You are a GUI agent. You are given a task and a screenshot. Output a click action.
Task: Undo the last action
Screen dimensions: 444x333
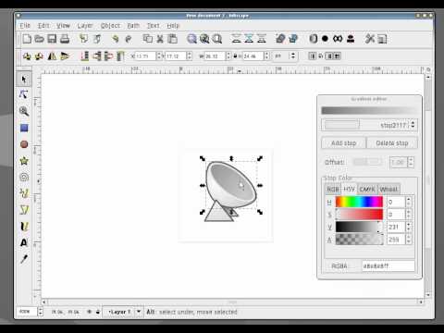pos(116,39)
